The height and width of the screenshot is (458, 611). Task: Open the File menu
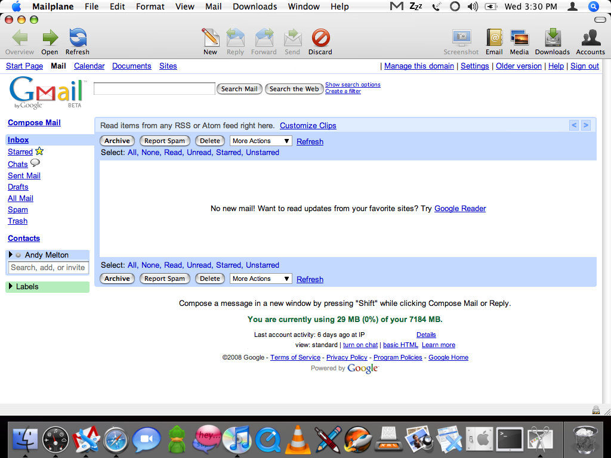[x=91, y=7]
